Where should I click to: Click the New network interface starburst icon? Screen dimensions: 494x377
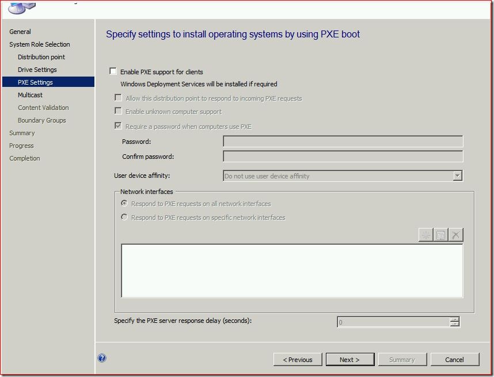(x=426, y=235)
